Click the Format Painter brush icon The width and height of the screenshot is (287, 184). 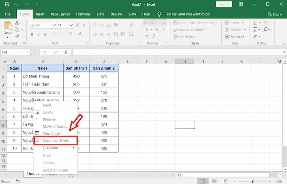[17, 36]
